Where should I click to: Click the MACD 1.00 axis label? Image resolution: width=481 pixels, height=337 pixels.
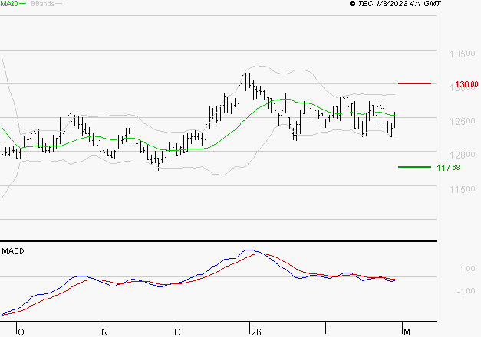[467, 269]
